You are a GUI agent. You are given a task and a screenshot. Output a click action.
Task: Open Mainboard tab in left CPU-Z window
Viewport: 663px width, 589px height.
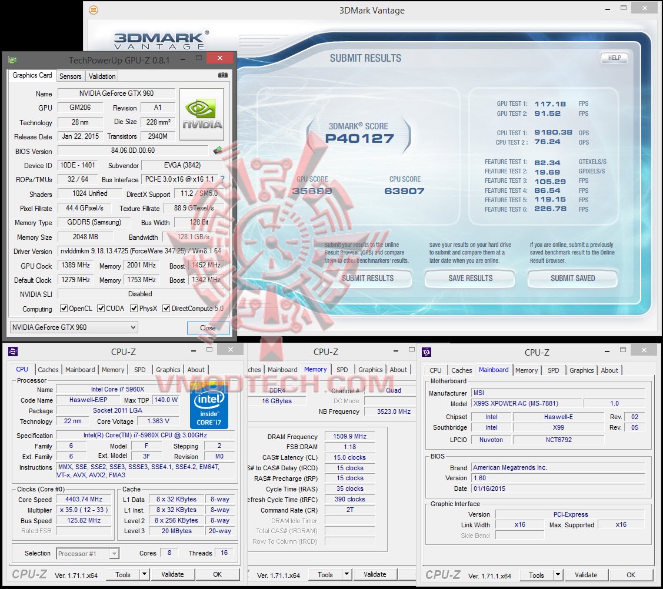click(80, 370)
